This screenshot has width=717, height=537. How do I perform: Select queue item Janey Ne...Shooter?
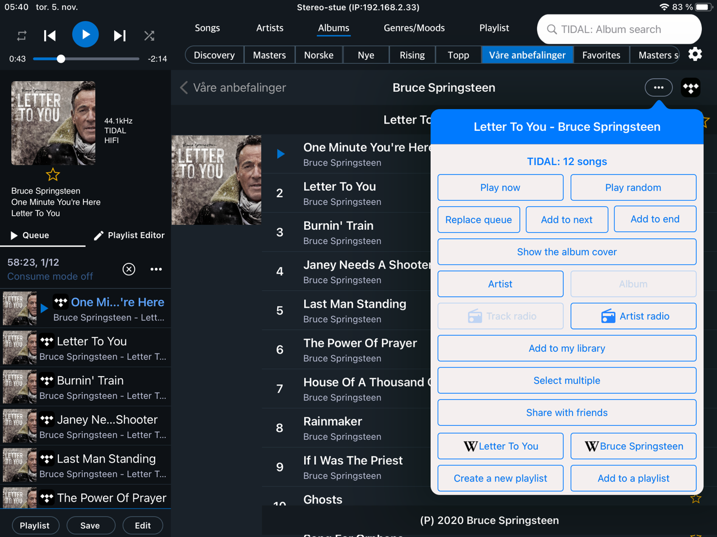[85, 426]
